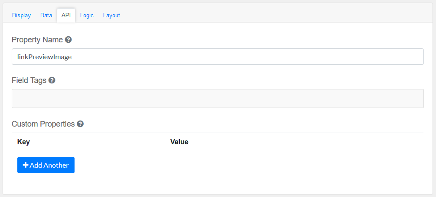Click plus icon inside Add Another button

click(x=26, y=165)
